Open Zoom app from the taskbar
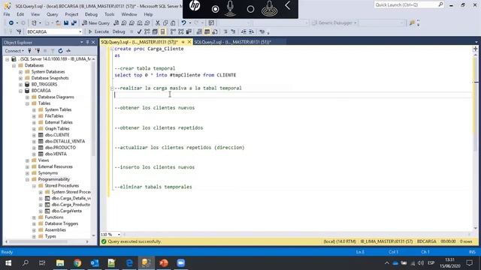Image resolution: width=481 pixels, height=270 pixels. click(x=181, y=263)
